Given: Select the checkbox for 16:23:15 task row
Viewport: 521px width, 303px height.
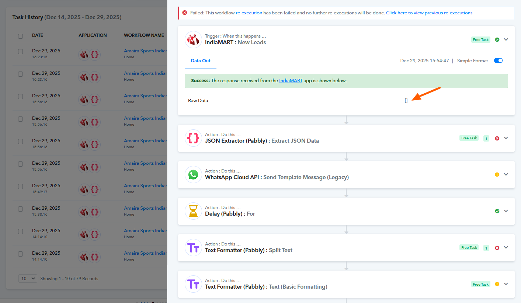Looking at the screenshot, I should pos(21,52).
